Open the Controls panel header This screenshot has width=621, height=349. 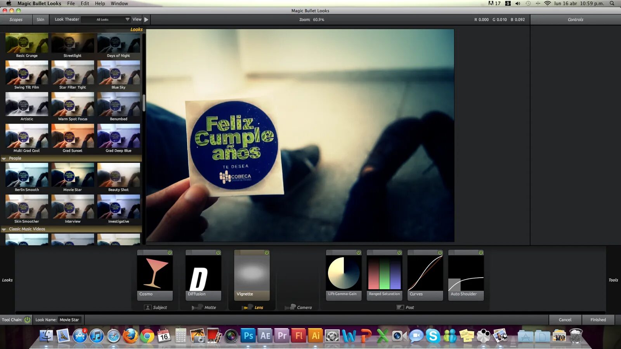(x=576, y=19)
